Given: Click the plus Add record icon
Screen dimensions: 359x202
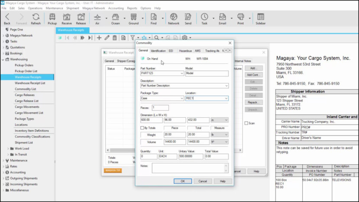Looking at the screenshot, I should pos(99,38).
